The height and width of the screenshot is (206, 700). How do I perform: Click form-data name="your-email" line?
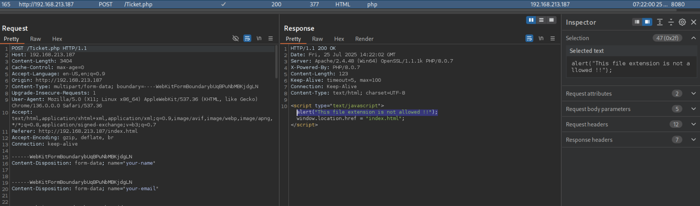coord(85,188)
